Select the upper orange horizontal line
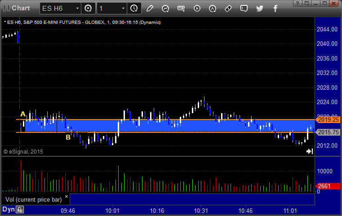Image resolution: width=342 pixels, height=216 pixels. coord(166,119)
